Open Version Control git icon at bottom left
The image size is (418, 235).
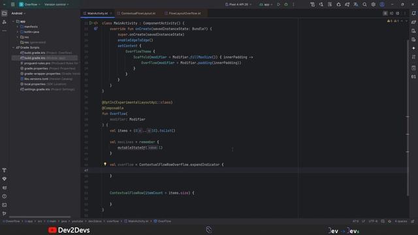pos(5,213)
